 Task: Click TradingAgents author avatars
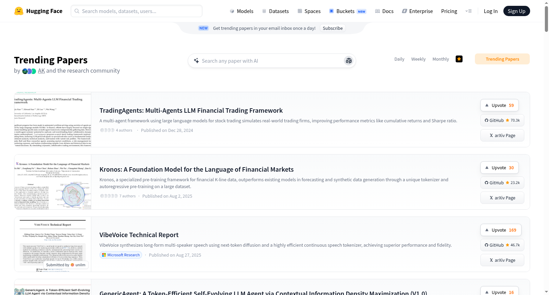coord(107,130)
